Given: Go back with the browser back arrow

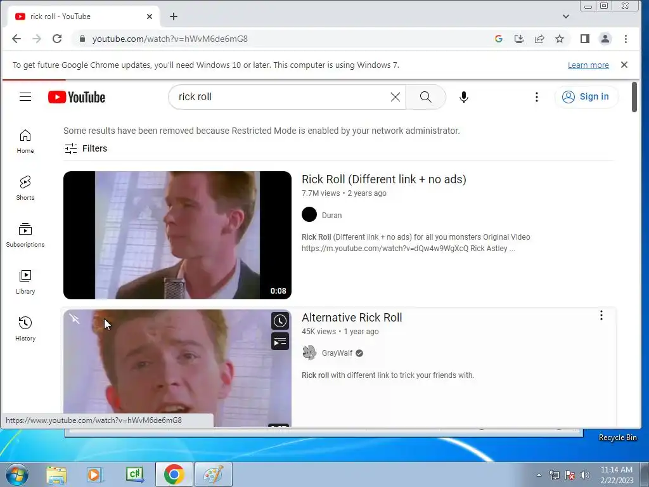Looking at the screenshot, I should point(16,39).
